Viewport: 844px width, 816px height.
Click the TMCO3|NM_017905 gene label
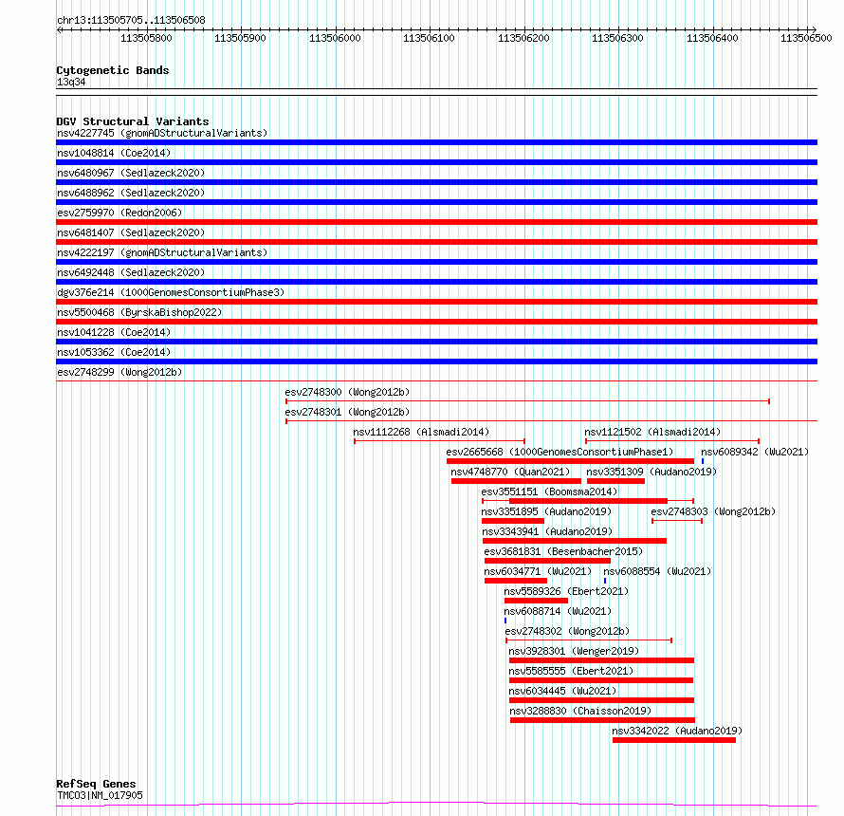coord(100,795)
